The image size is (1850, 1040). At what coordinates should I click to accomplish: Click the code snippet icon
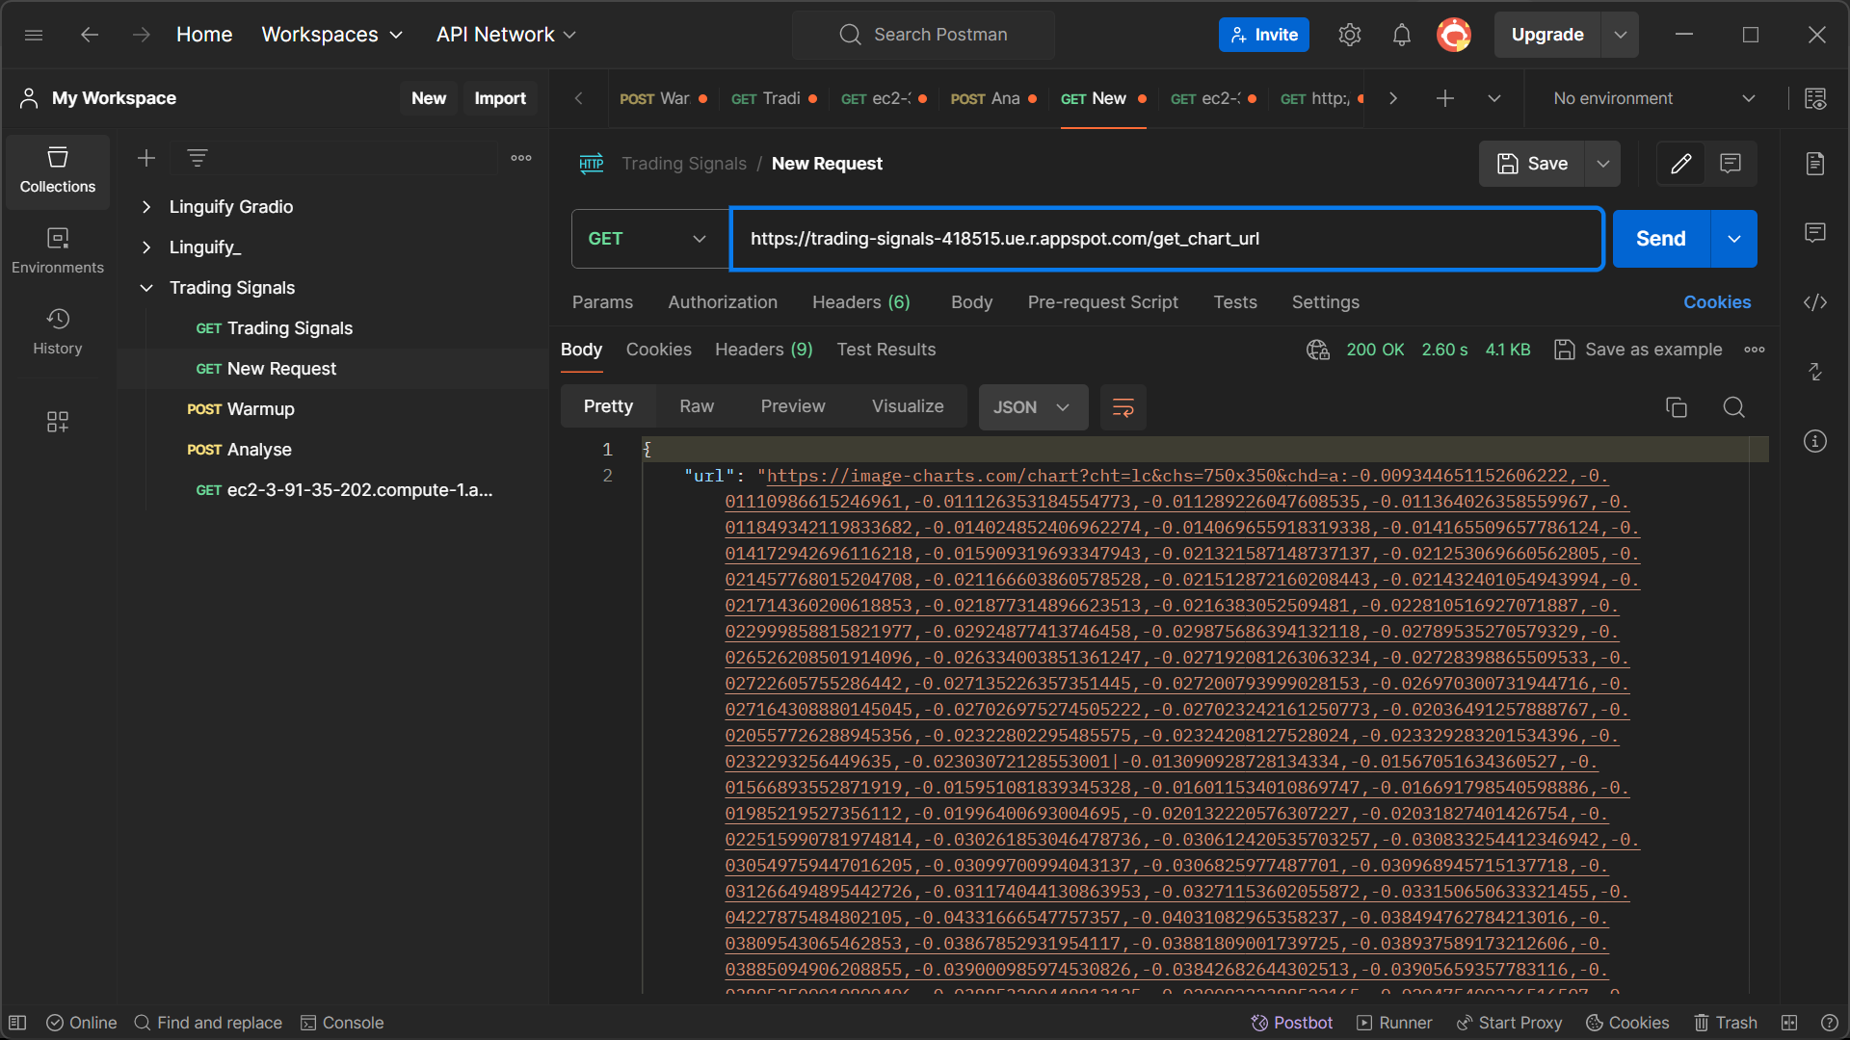[1815, 302]
